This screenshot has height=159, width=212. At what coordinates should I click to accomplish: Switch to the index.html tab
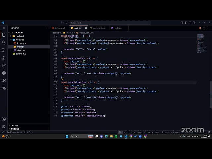tap(60, 28)
